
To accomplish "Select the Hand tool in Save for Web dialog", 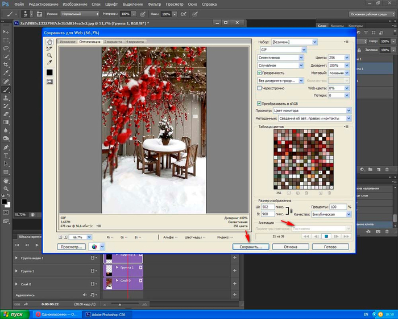I will (49, 42).
